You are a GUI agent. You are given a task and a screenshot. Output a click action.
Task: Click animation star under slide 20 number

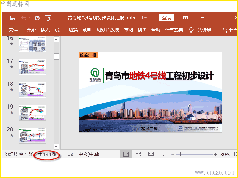point(12,135)
